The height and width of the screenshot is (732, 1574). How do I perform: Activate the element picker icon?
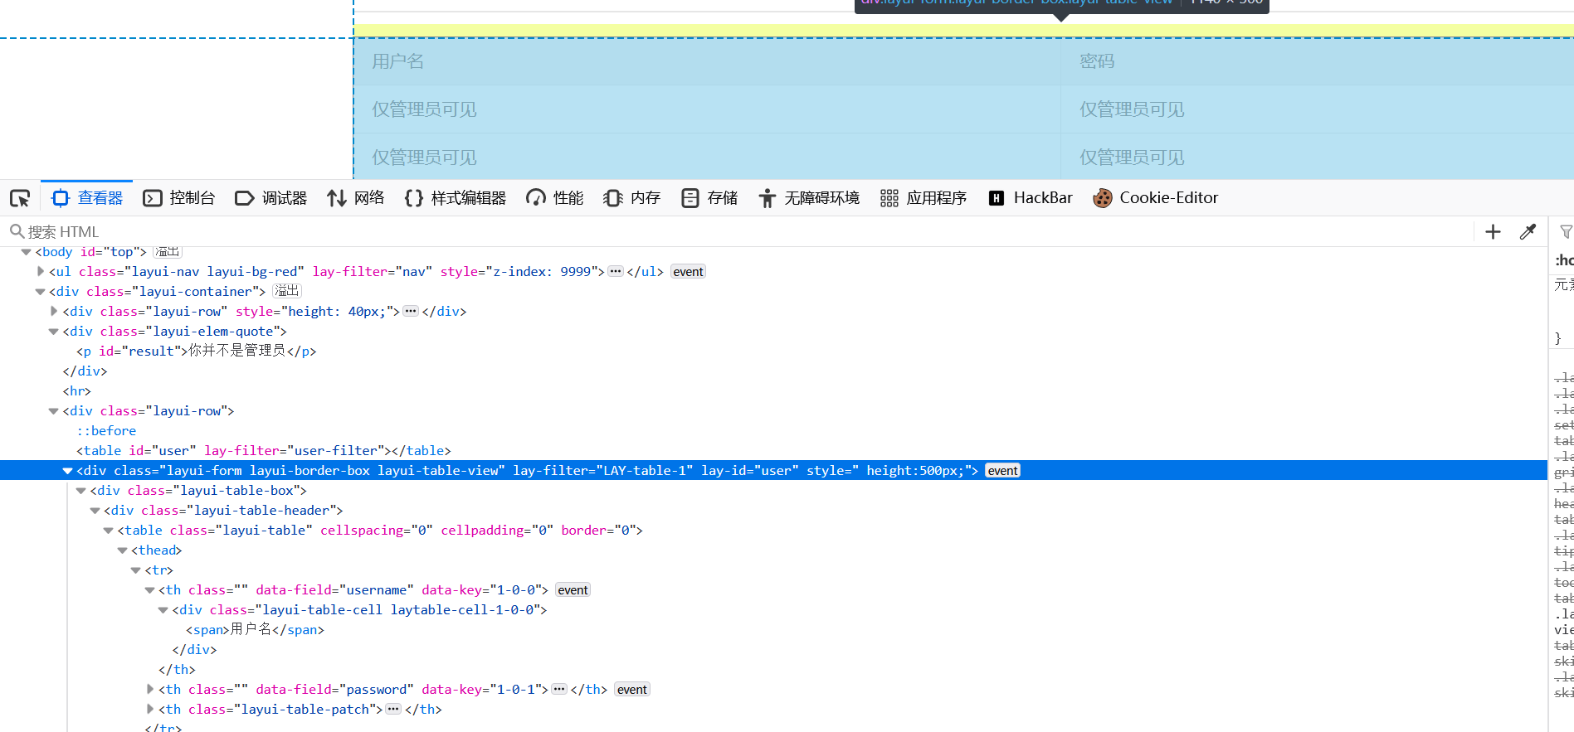(20, 198)
